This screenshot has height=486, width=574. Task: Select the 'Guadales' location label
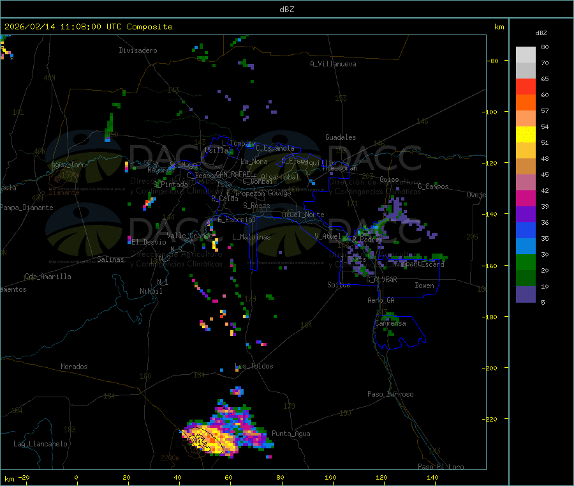pyautogui.click(x=341, y=137)
